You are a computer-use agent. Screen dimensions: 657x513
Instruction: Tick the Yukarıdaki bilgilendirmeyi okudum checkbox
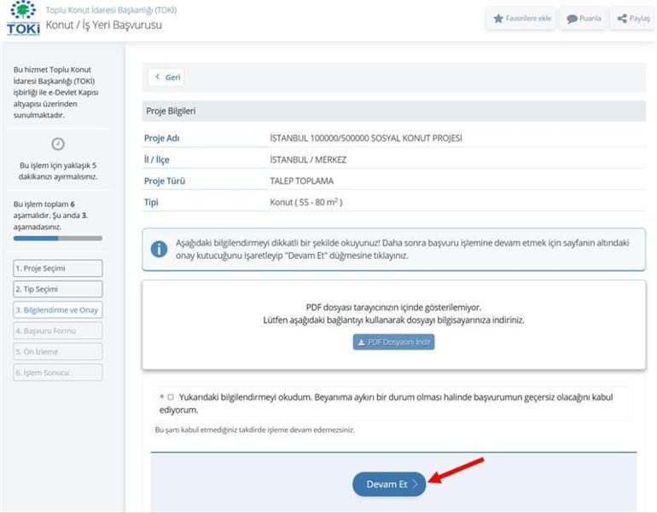(x=171, y=396)
